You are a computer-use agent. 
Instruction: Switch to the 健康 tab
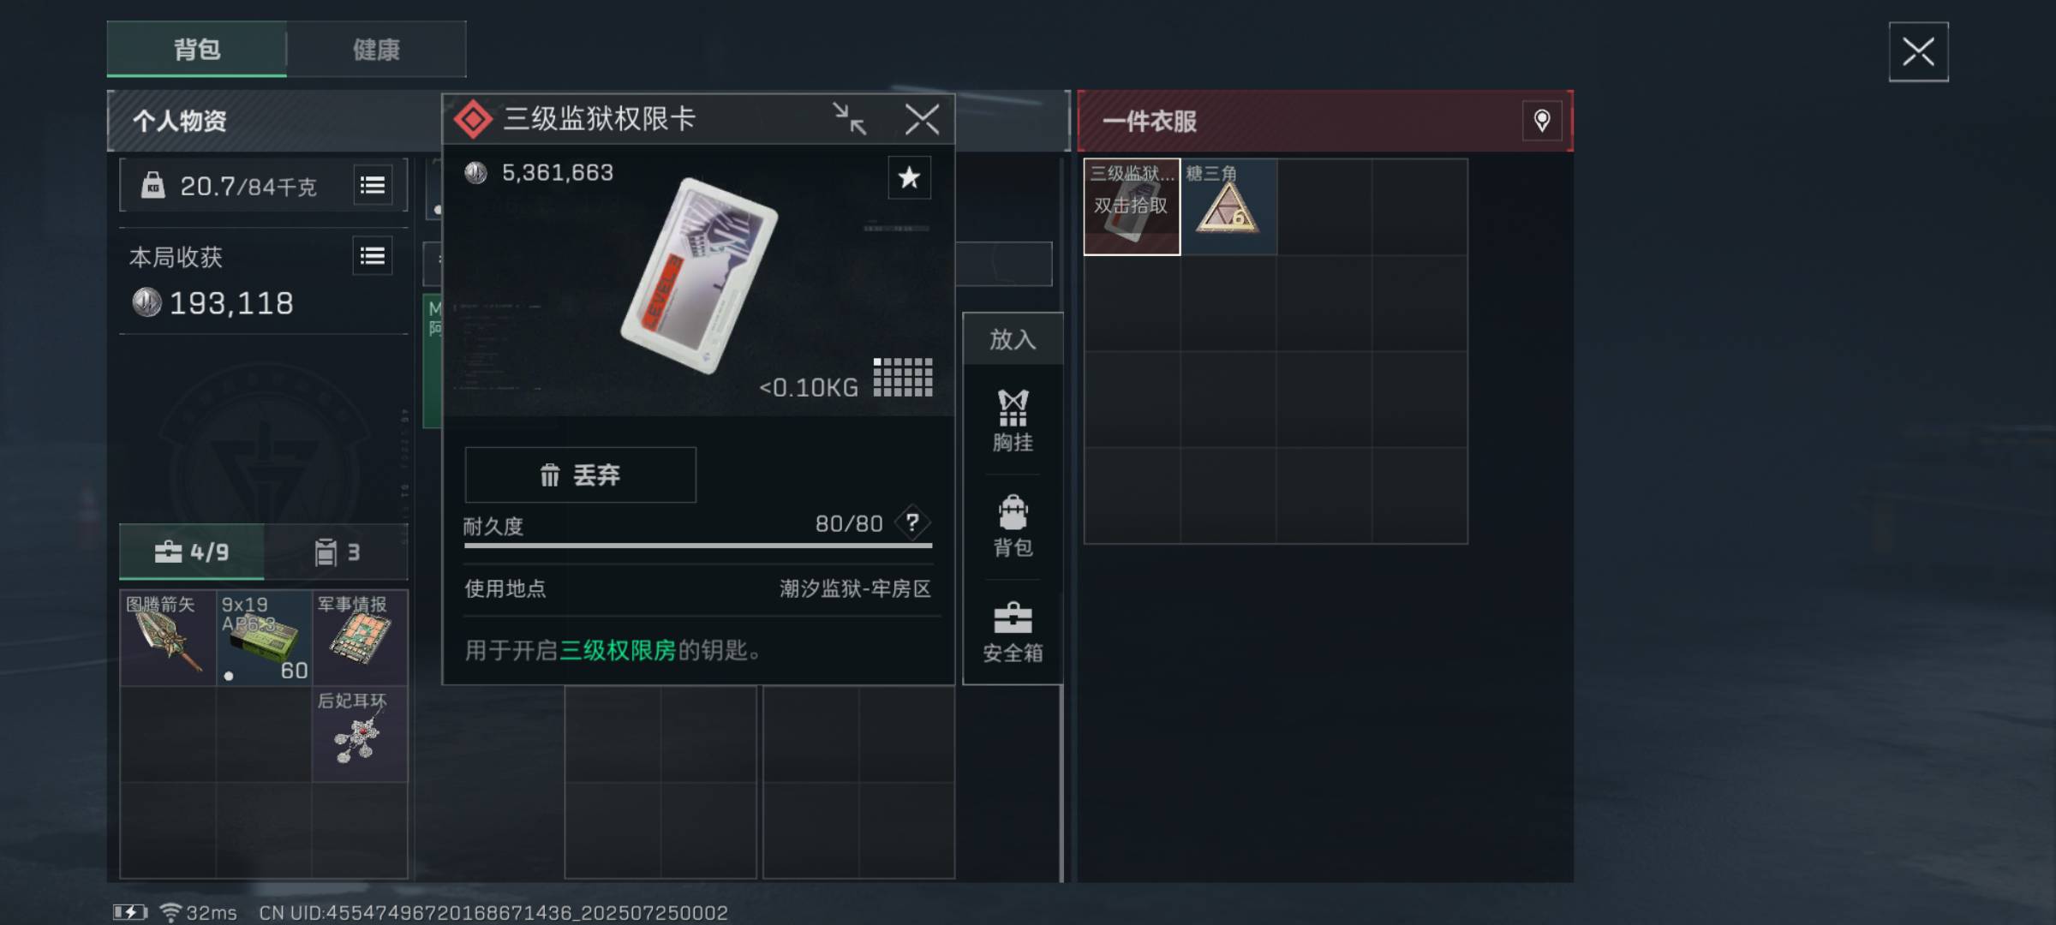(376, 50)
